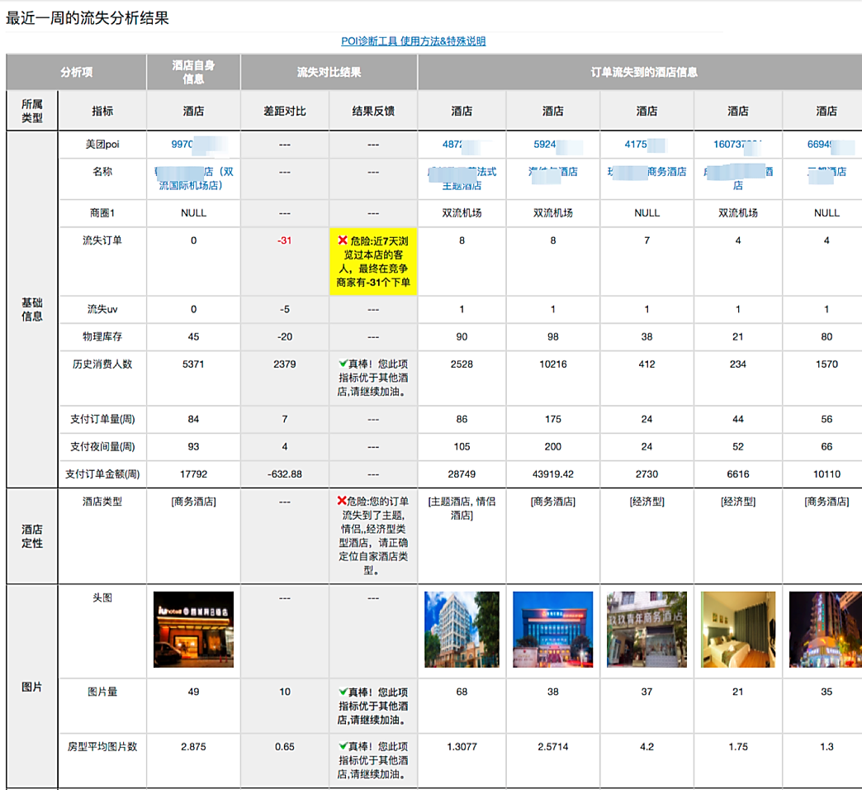This screenshot has width=862, height=790.
Task: Open the bedroom interior 头图 thumbnail
Action: [x=737, y=629]
